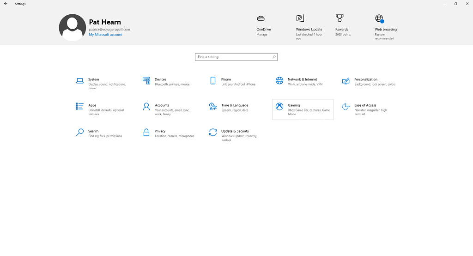Select the Search magnifier category icon
The height and width of the screenshot is (256, 473).
click(80, 133)
